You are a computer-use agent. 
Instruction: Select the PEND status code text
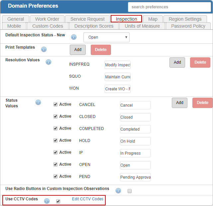click(x=85, y=176)
